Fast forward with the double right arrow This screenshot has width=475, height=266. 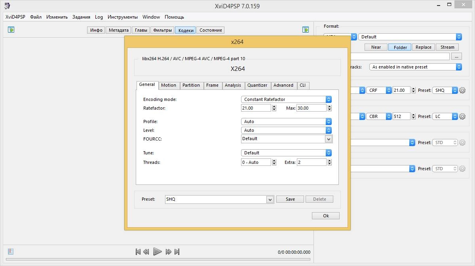coord(169,252)
